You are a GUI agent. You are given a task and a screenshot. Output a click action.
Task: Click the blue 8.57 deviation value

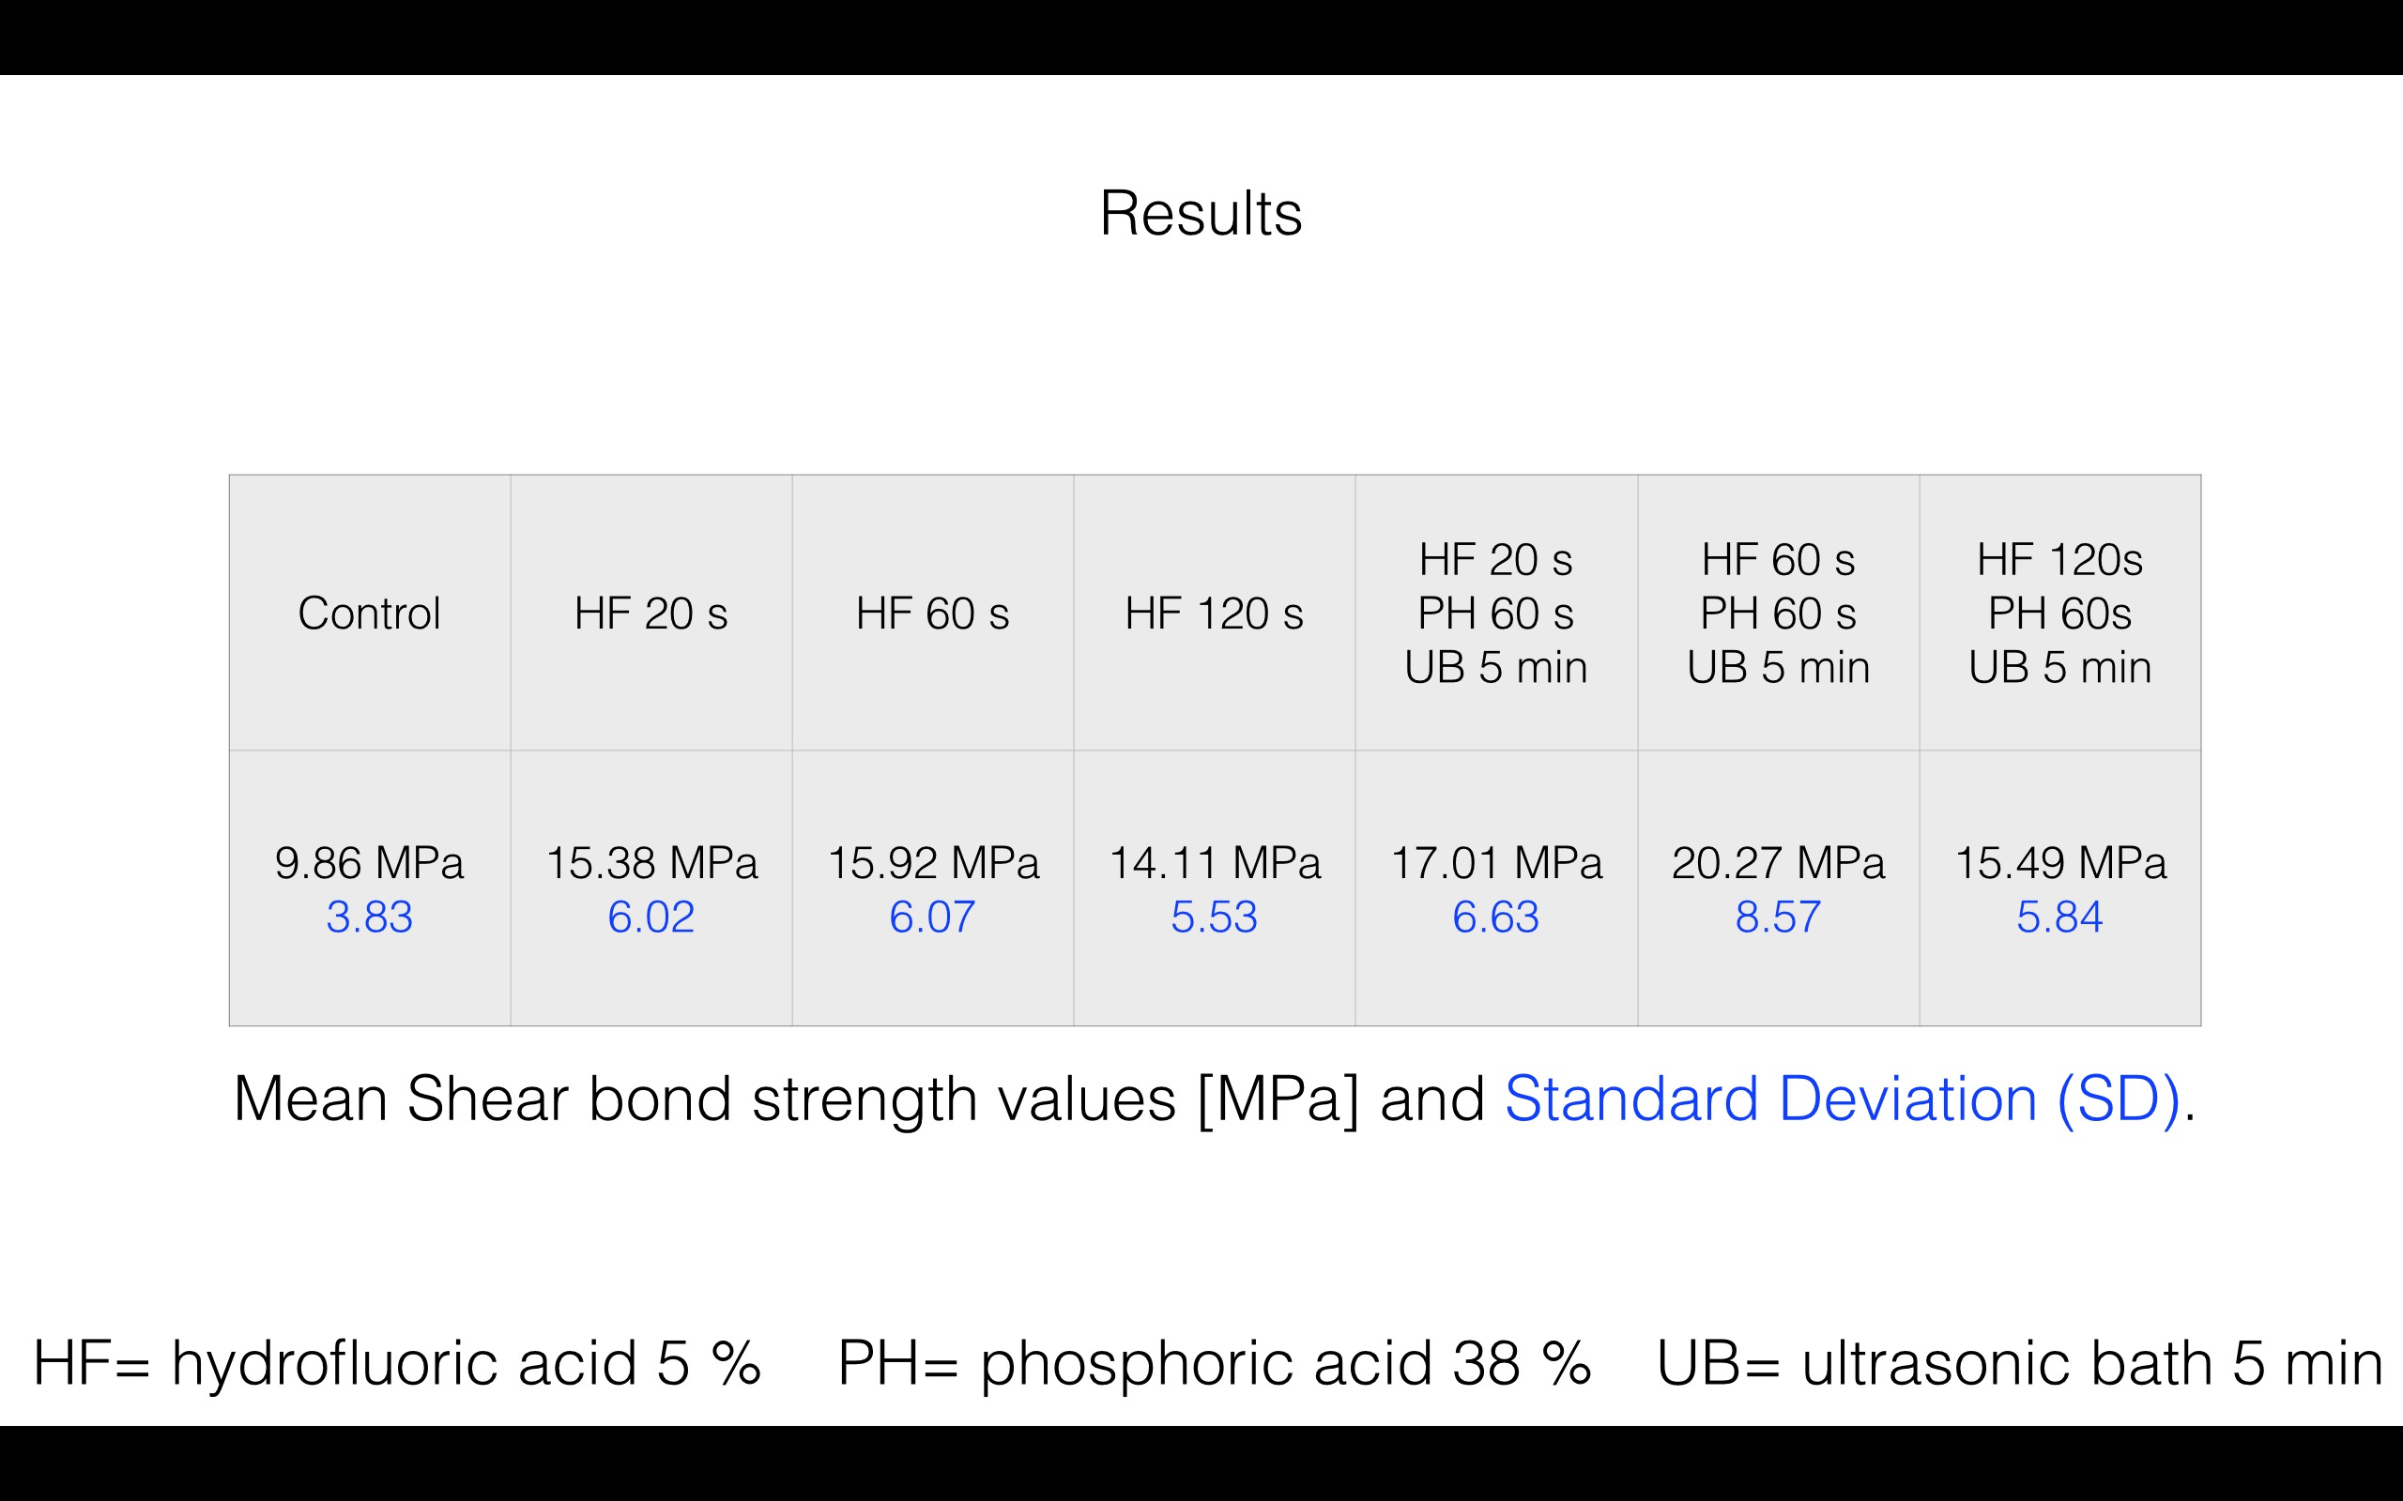[1779, 917]
